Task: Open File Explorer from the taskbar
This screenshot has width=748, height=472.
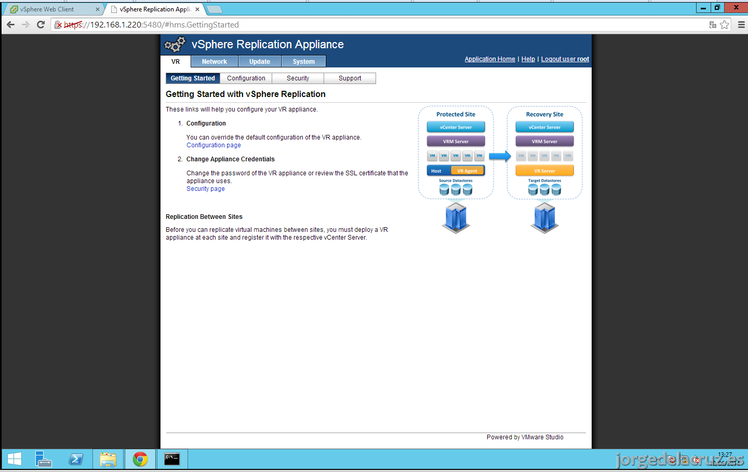Action: pyautogui.click(x=108, y=459)
